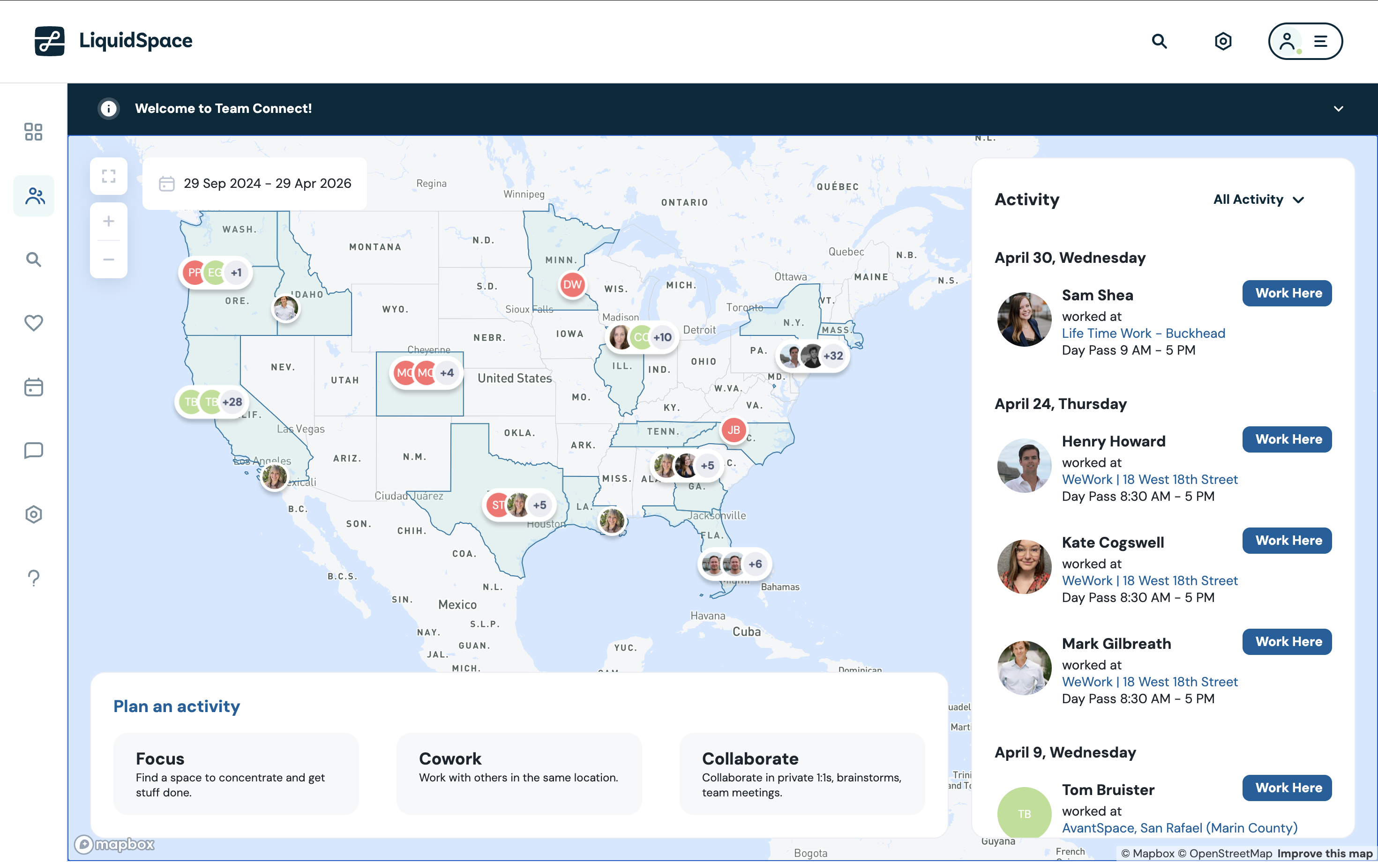Expand the All Activity filter dropdown
1378x862 pixels.
pos(1258,200)
